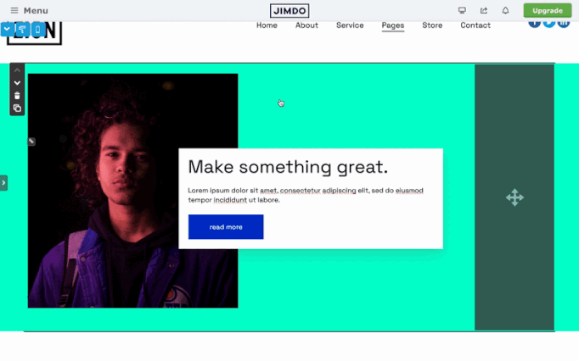Select the 'Make something great.' heading

click(x=288, y=167)
